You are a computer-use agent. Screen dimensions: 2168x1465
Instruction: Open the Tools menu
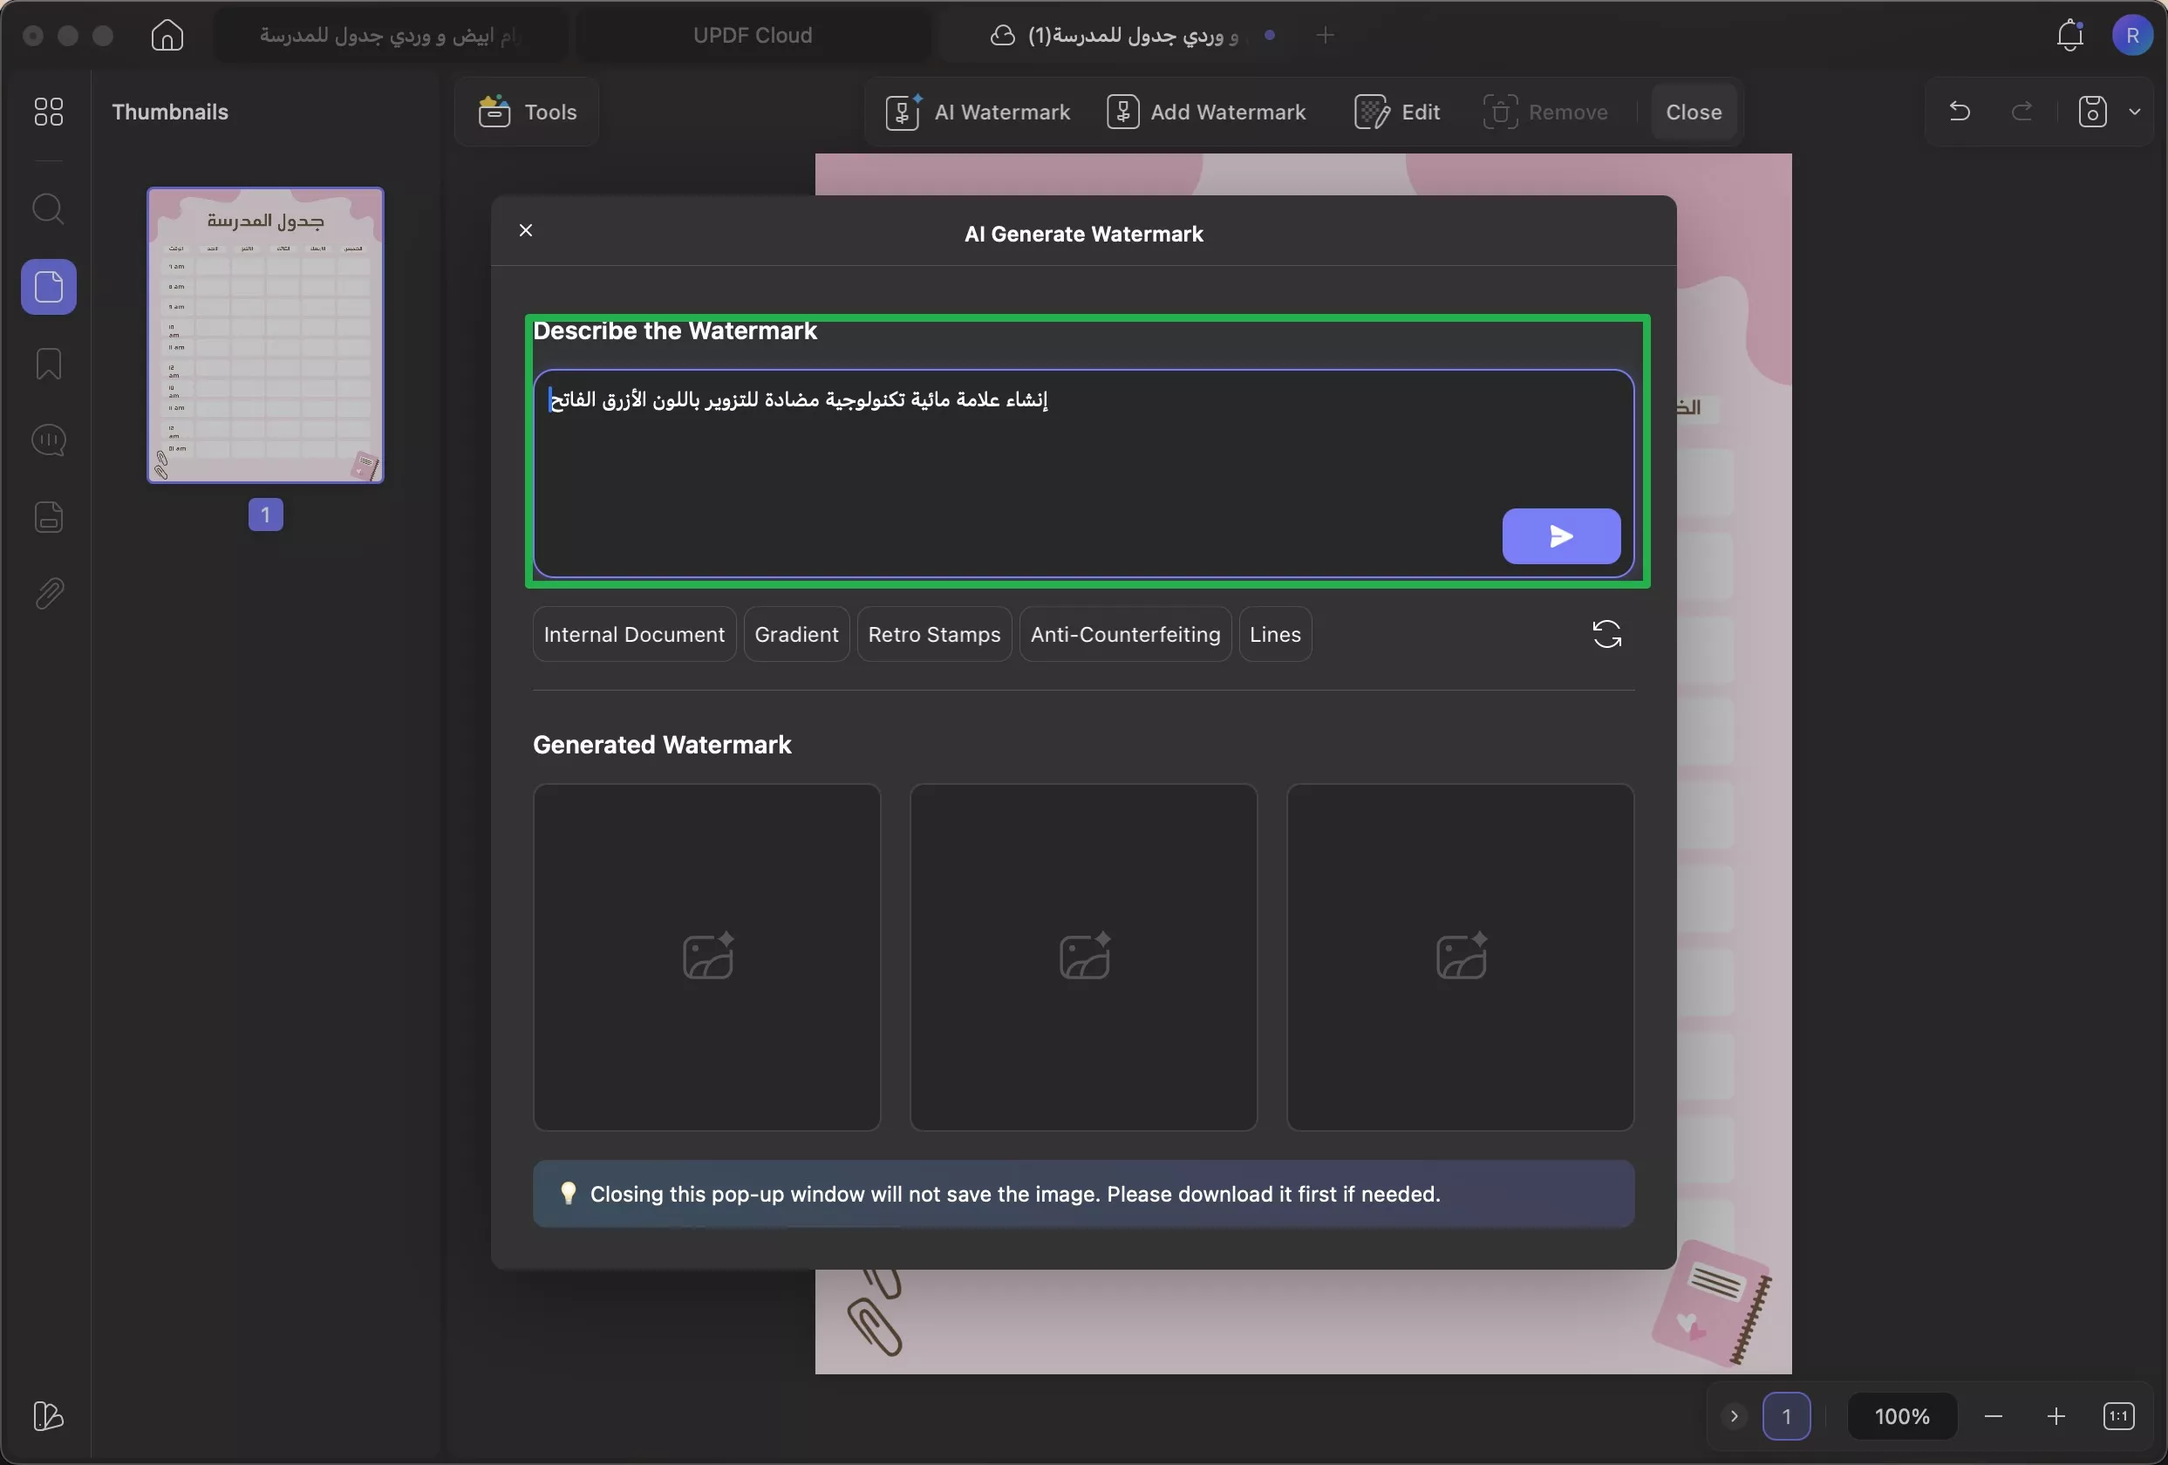(x=528, y=112)
